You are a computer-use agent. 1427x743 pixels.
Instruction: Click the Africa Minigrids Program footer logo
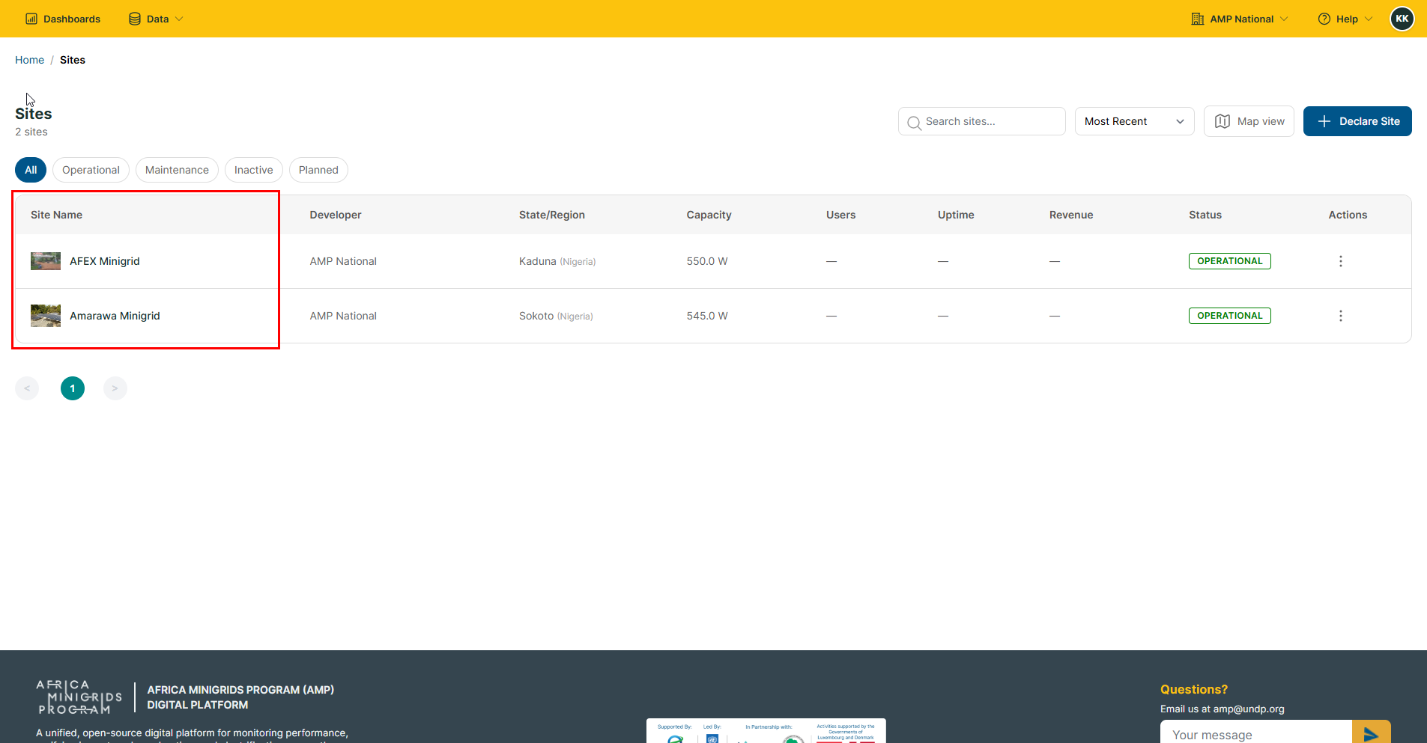pos(79,697)
